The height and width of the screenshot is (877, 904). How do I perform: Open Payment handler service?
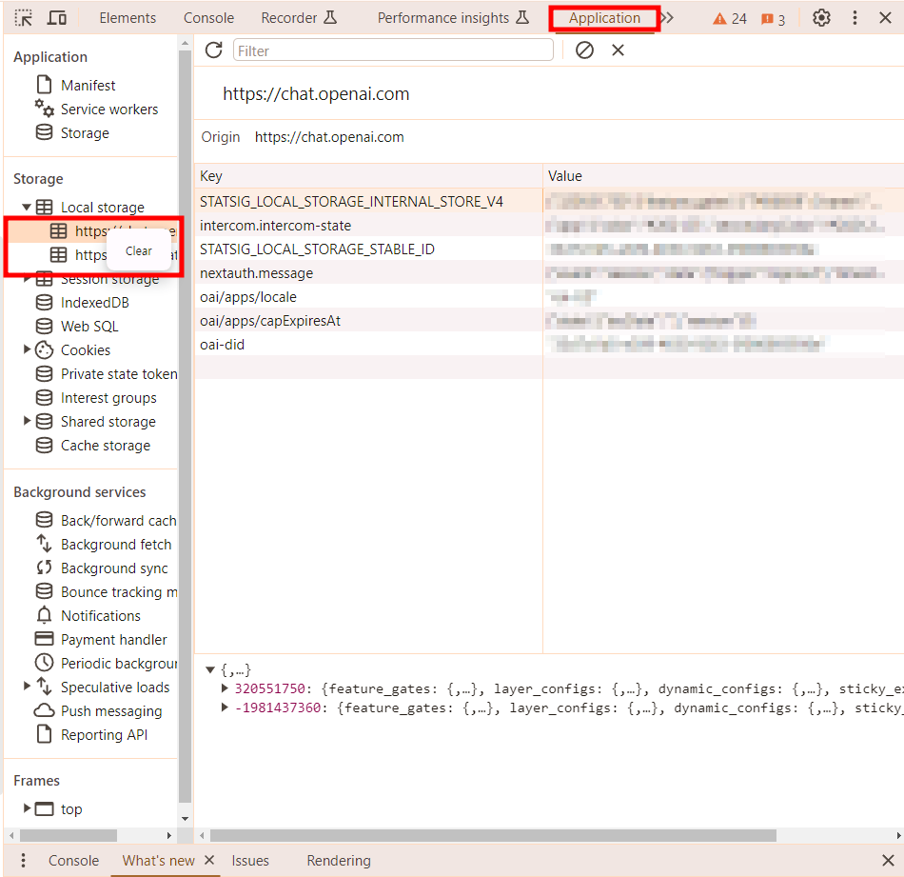pos(113,639)
